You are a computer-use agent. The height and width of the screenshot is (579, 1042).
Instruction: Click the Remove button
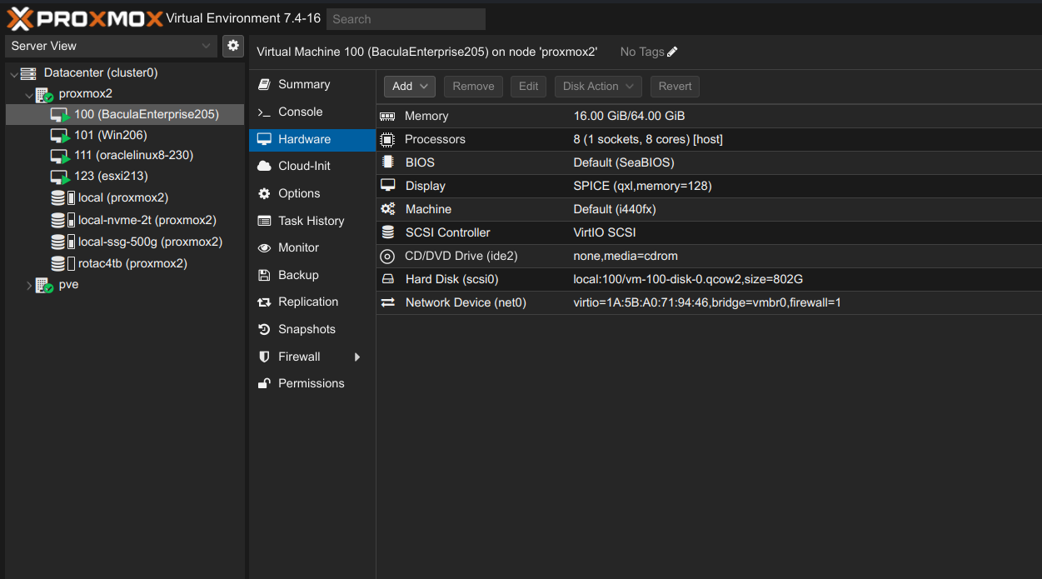pos(473,87)
